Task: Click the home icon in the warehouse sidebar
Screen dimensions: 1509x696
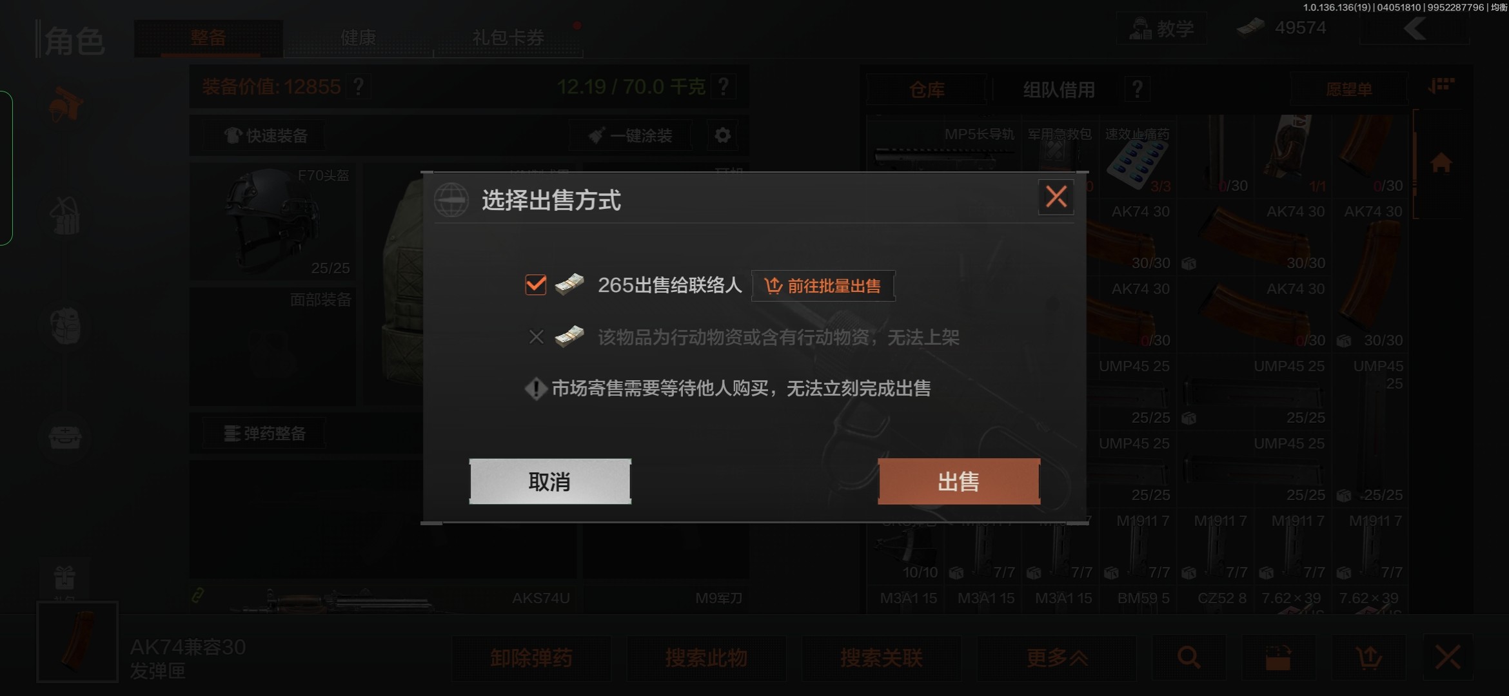Action: 1441,163
